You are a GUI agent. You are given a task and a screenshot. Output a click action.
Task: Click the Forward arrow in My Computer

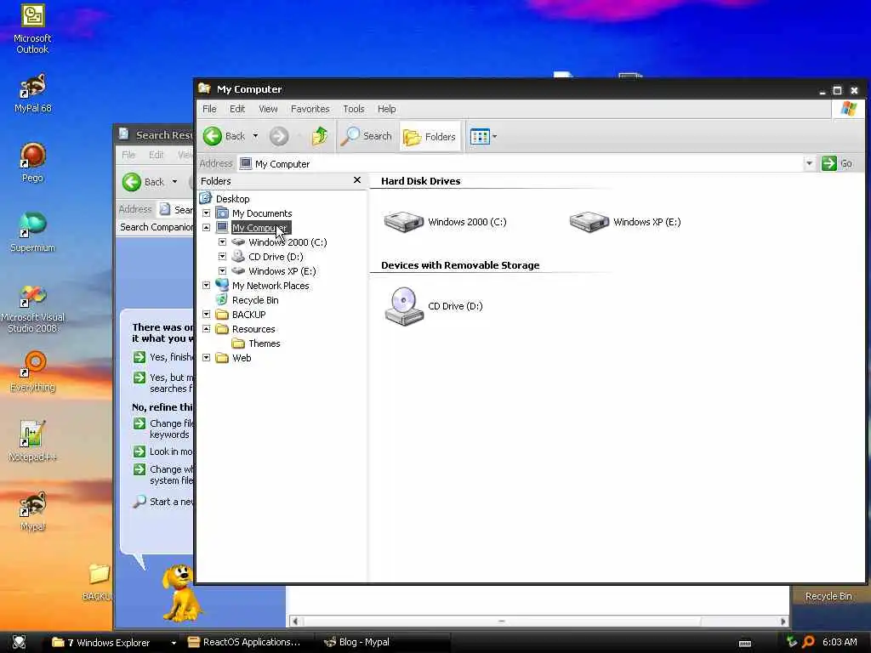click(x=279, y=136)
